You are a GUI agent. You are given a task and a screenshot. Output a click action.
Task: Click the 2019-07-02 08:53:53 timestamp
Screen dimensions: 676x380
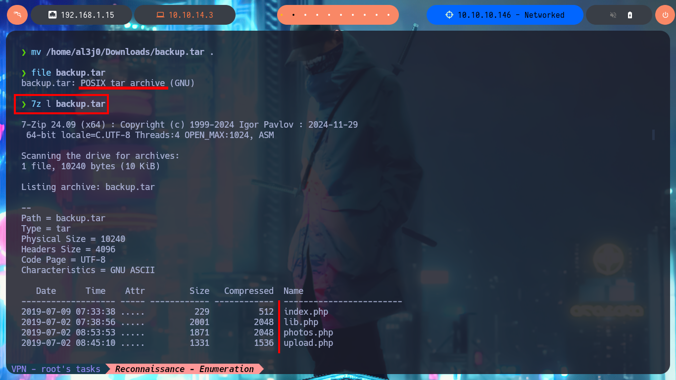tap(68, 332)
